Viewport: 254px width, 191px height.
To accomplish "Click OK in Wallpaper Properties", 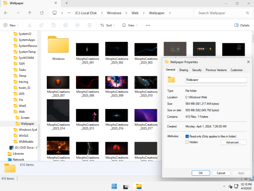I will click(x=201, y=173).
